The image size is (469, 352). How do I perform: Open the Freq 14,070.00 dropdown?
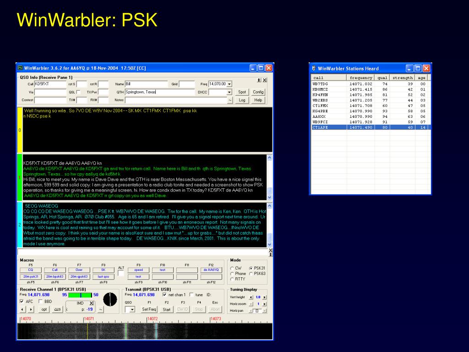229,84
